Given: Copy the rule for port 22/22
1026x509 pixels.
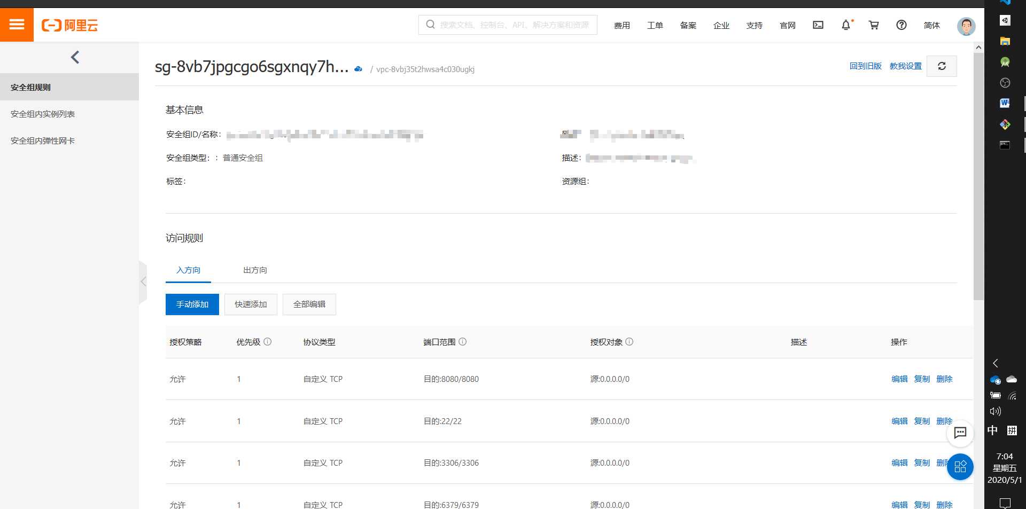Looking at the screenshot, I should click(922, 421).
